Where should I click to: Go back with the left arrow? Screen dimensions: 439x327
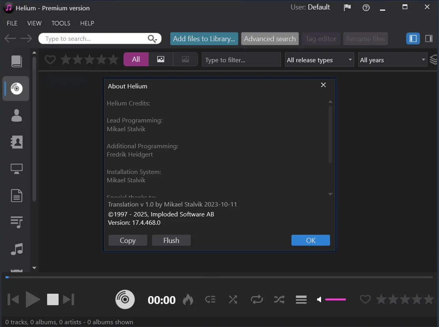[10, 38]
